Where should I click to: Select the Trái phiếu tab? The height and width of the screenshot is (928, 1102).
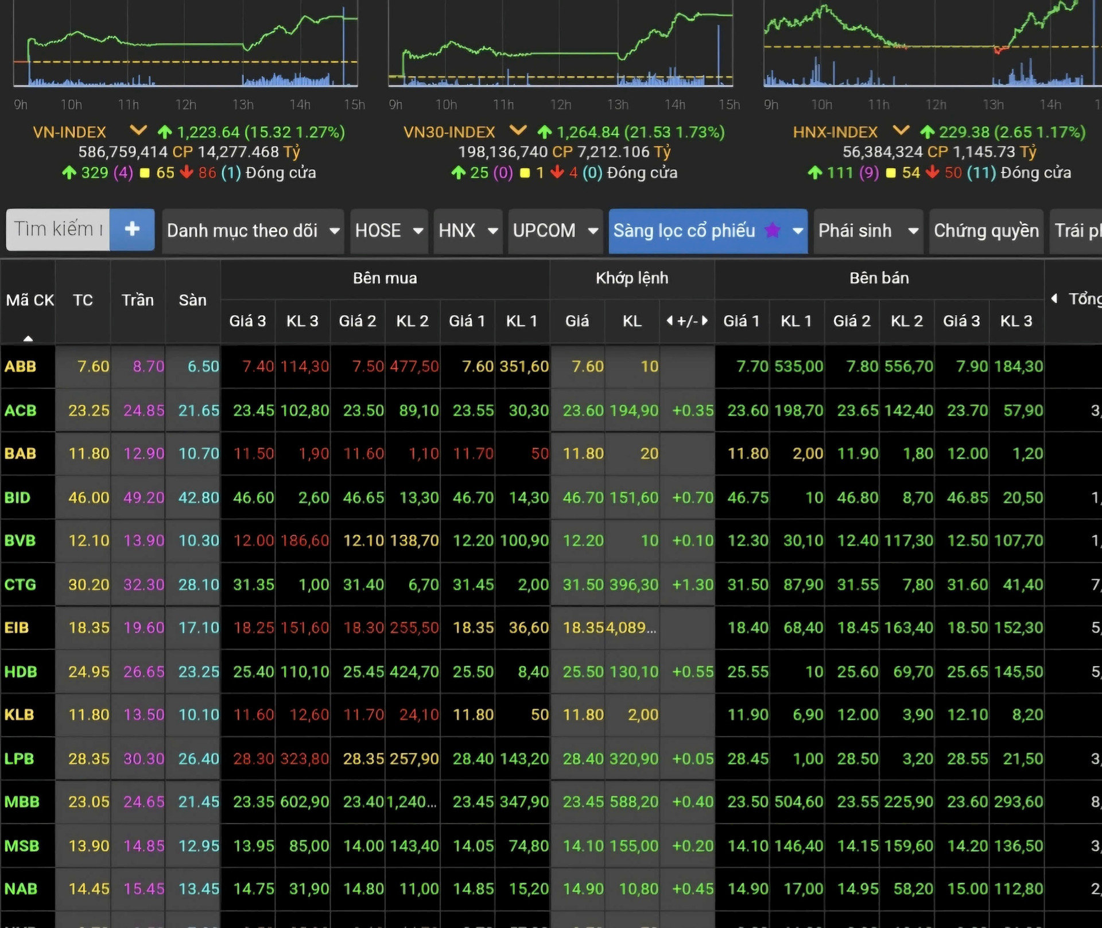(x=1076, y=231)
